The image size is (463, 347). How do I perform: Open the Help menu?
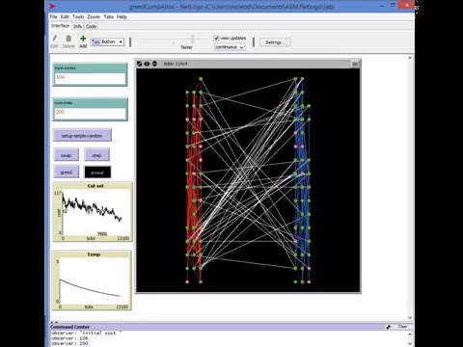pyautogui.click(x=122, y=16)
